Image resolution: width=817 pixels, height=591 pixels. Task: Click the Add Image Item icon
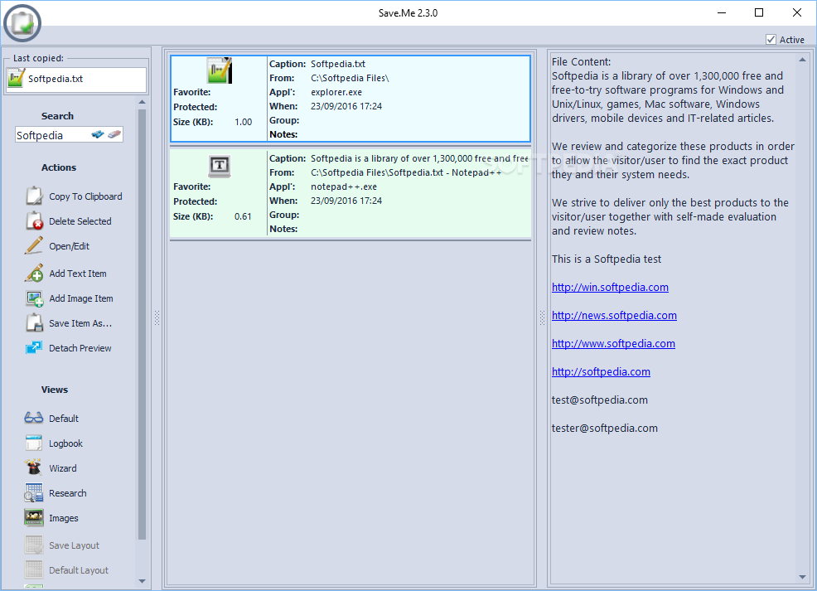(x=35, y=298)
